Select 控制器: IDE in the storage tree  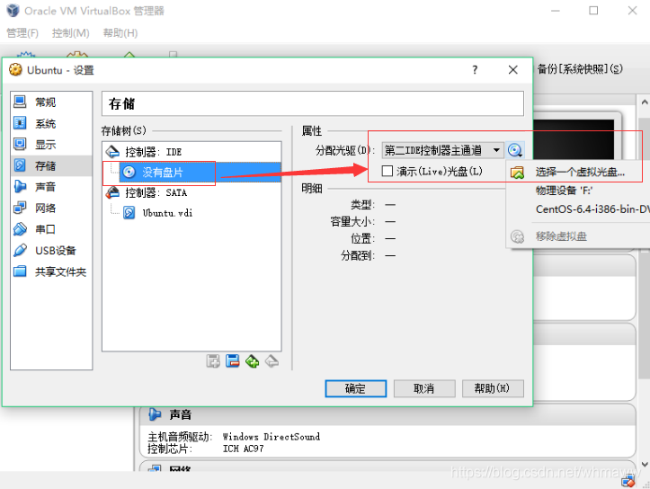click(191, 152)
